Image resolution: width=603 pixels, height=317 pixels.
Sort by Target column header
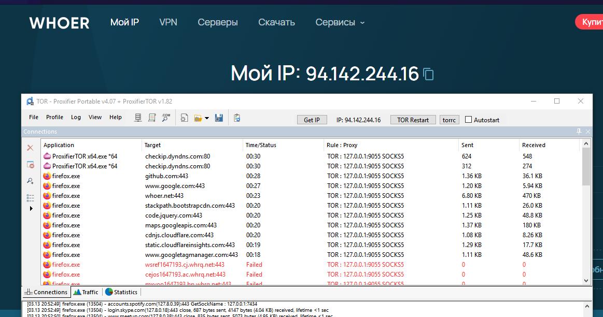tap(192, 145)
